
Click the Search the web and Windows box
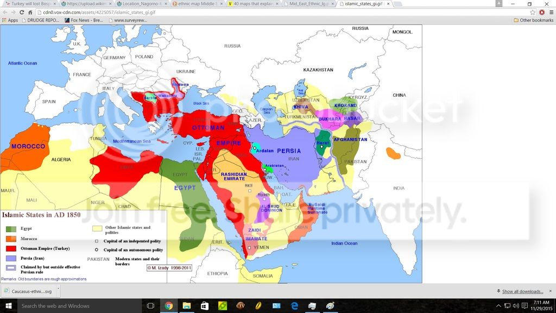(79, 305)
